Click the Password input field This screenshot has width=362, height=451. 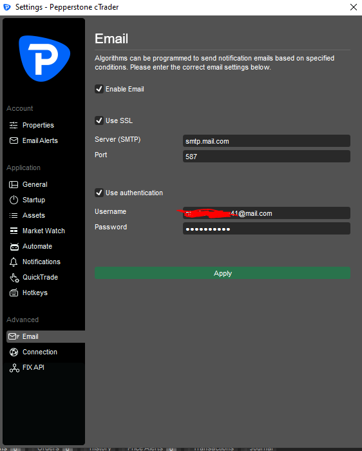(267, 229)
